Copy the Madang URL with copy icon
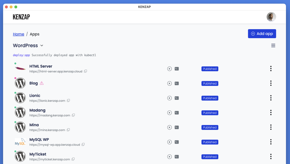 click(x=73, y=115)
